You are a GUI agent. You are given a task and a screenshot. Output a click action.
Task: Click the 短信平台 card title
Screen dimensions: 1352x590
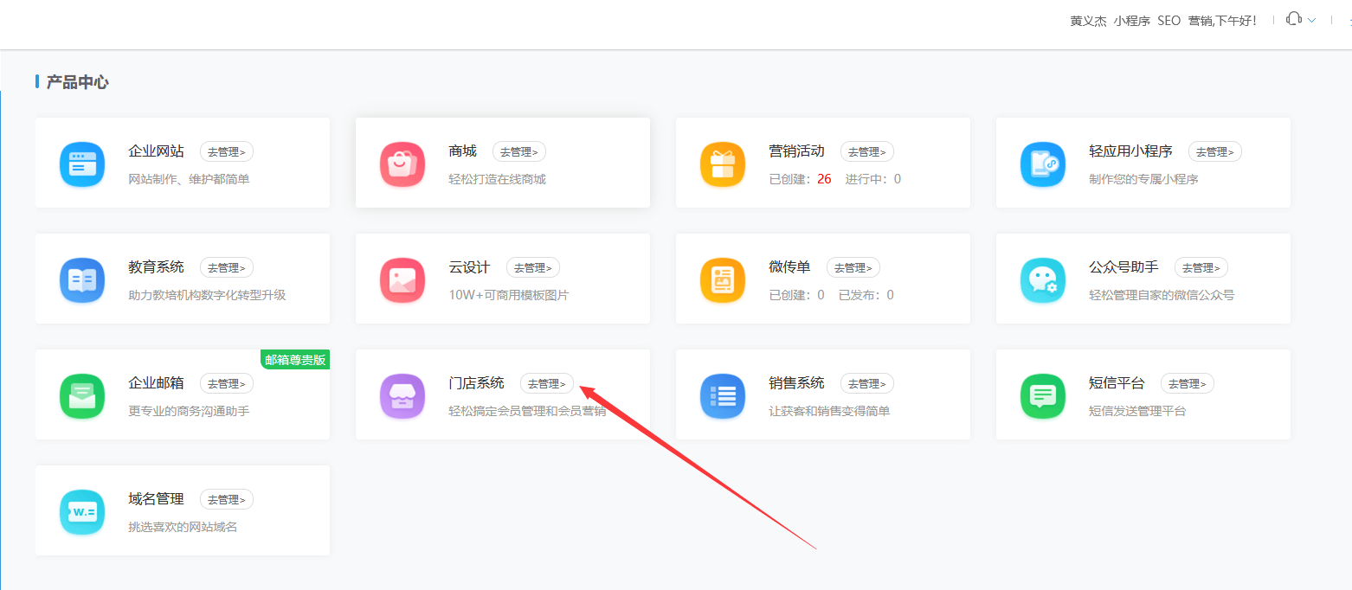click(1117, 383)
